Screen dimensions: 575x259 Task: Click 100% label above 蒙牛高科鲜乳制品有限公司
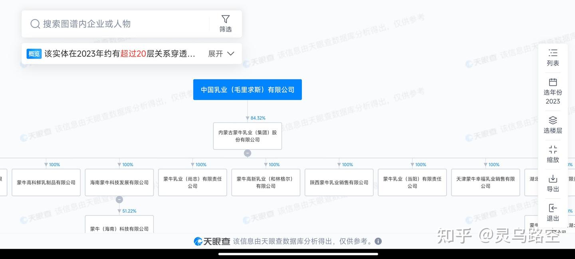(x=54, y=165)
